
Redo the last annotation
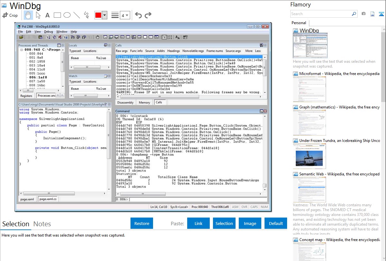point(148,15)
